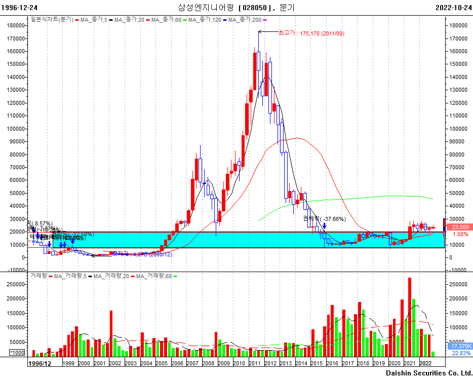Image resolution: width=473 pixels, height=379 pixels.
Task: Click the 2018 year marker on the time axis
Action: point(363,363)
